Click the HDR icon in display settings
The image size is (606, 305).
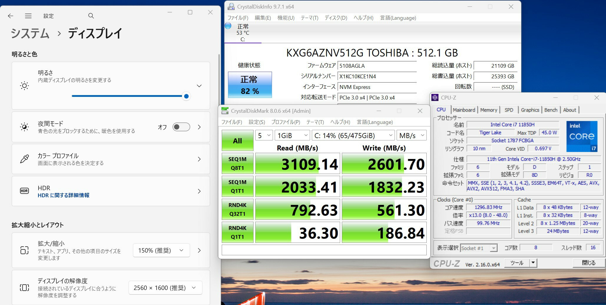[x=24, y=191]
